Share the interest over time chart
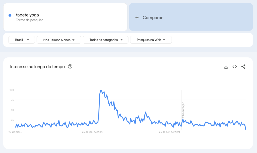This screenshot has height=153, width=257. 243,67
